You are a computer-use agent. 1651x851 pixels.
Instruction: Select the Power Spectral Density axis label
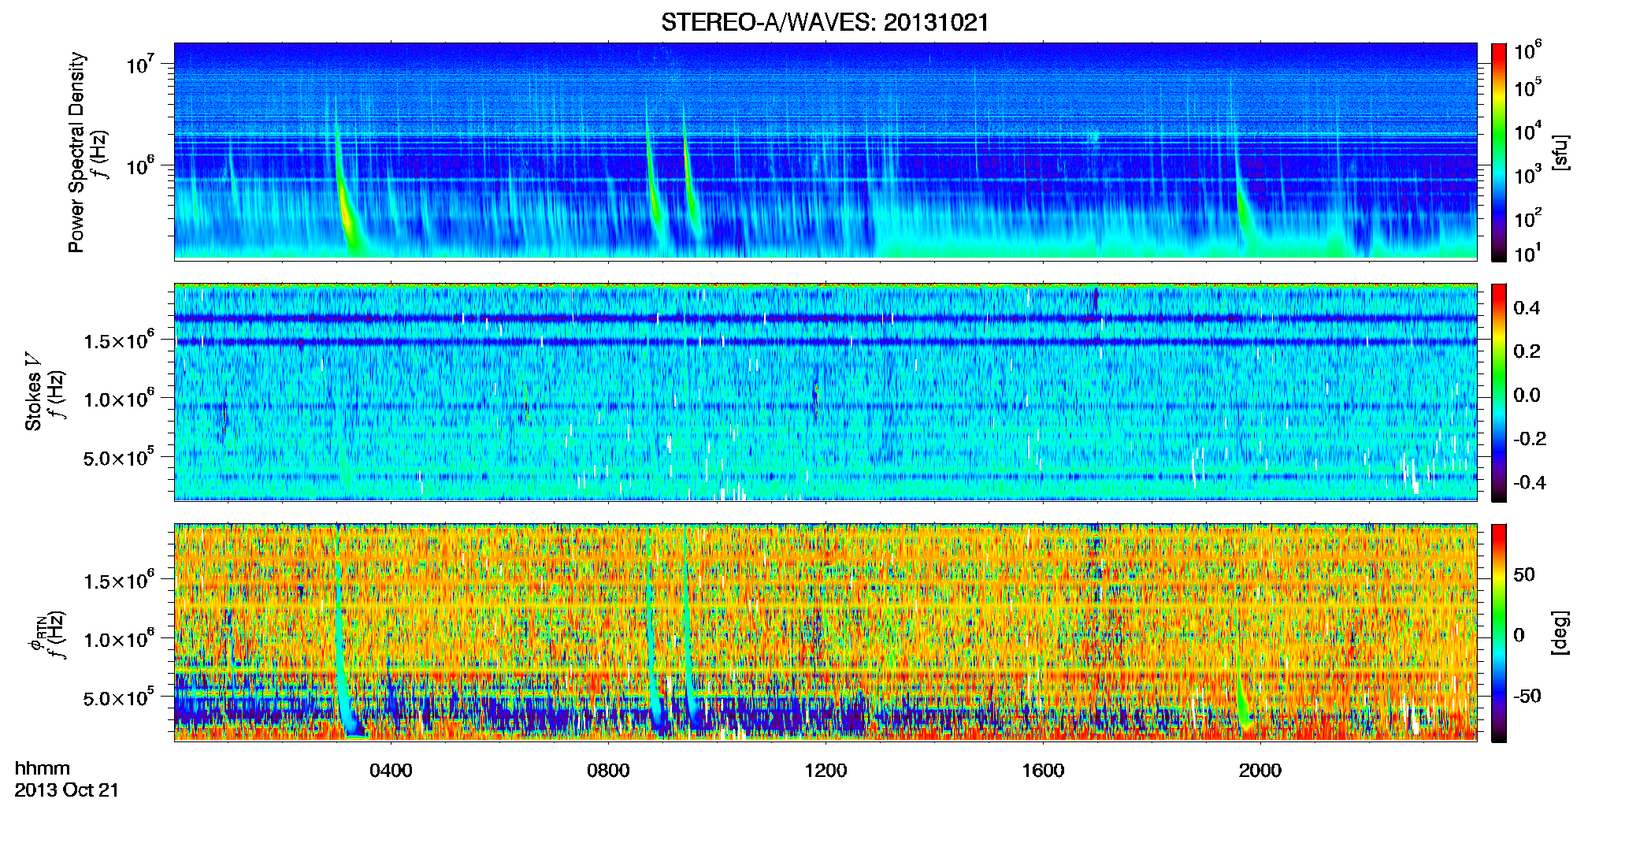76,152
